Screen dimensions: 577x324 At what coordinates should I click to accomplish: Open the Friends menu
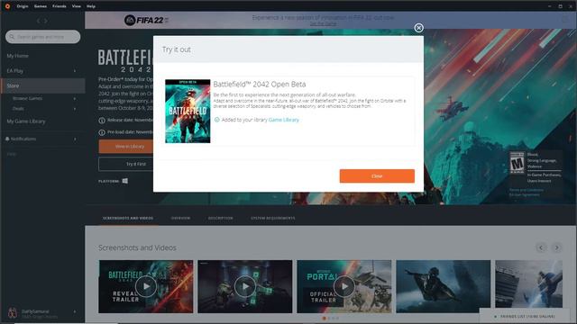[60, 6]
